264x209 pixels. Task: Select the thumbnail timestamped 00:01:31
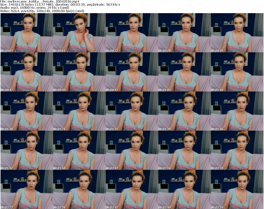coord(132,111)
